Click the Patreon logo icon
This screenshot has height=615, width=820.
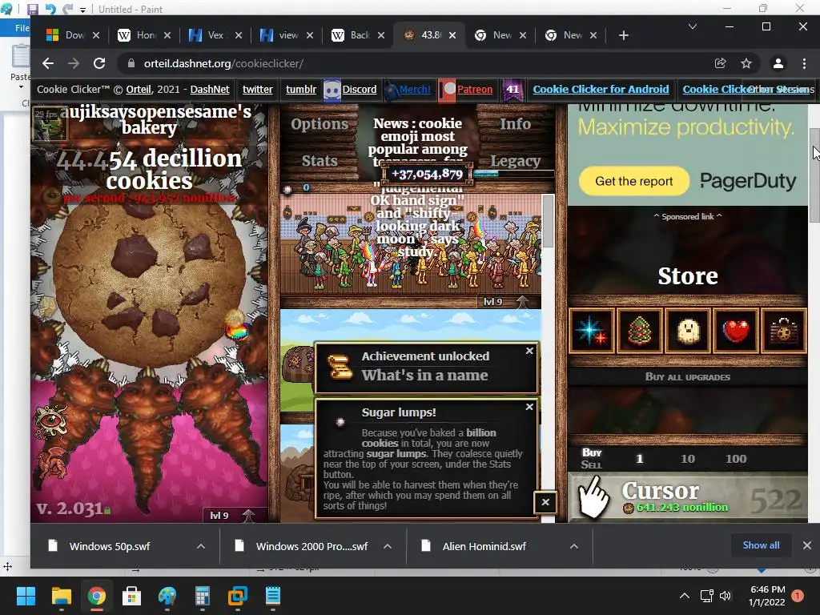click(448, 90)
